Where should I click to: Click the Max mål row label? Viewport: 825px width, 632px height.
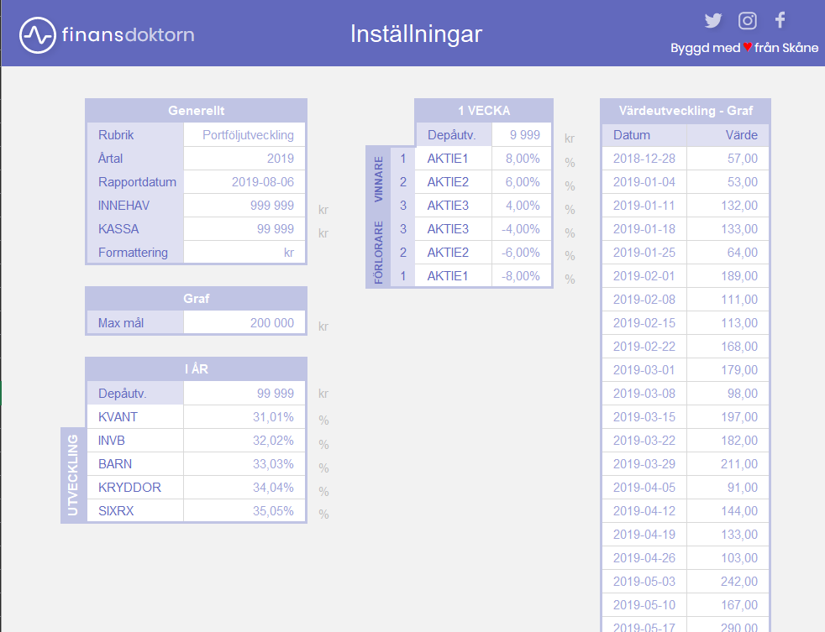[x=135, y=323]
